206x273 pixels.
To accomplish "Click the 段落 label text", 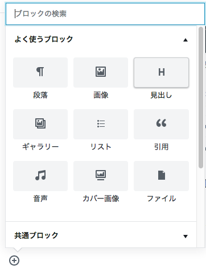I will [40, 95].
